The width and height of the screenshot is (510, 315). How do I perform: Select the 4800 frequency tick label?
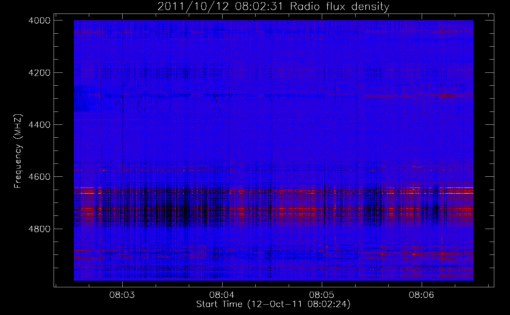click(39, 229)
